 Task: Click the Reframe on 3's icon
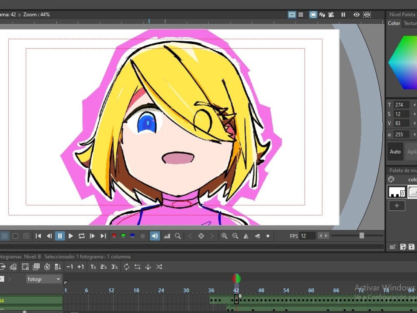point(114,267)
